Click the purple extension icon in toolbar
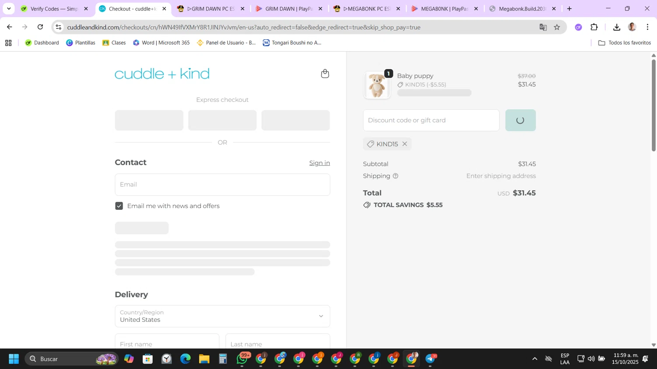 click(x=578, y=27)
